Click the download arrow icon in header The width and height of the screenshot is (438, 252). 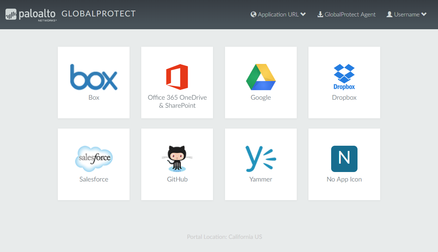pyautogui.click(x=320, y=15)
